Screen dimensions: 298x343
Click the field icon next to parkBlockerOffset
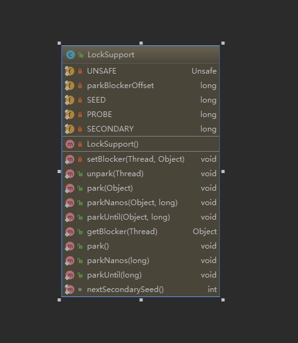(x=70, y=86)
